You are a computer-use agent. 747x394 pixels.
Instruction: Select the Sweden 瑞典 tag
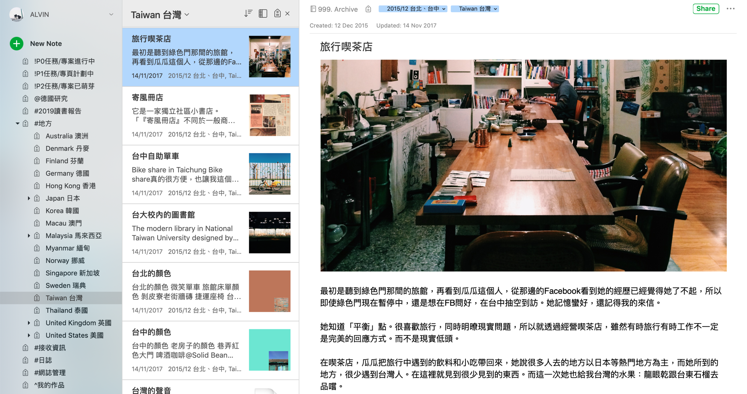pyautogui.click(x=66, y=285)
